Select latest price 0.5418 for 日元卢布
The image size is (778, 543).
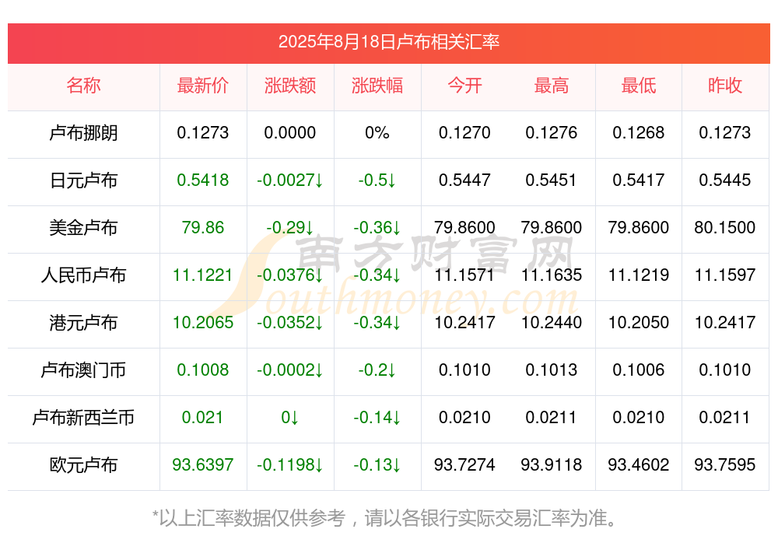point(203,180)
